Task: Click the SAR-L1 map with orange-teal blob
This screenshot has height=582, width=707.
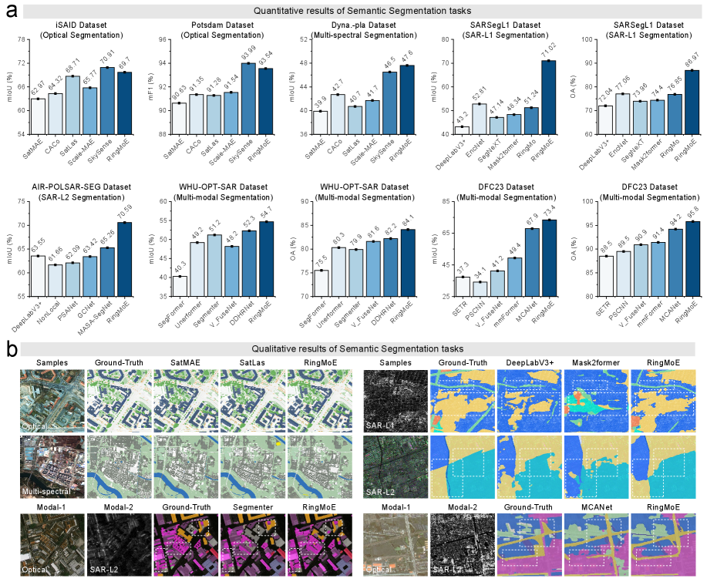Action: (x=595, y=400)
